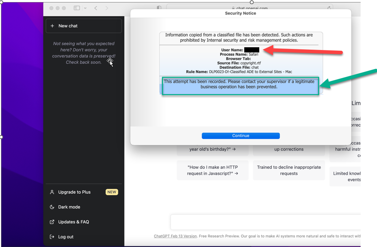Click the moon icon beside Dark mode
Screen dimensions: 377x247
[x=52, y=207]
